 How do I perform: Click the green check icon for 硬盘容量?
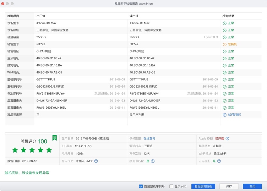click(225, 37)
